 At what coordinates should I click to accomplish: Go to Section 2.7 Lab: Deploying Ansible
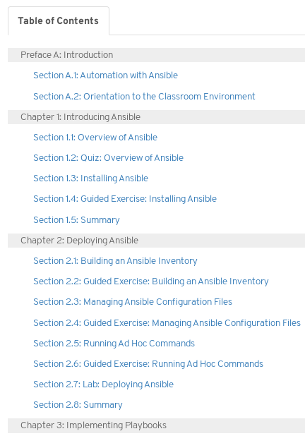click(x=104, y=384)
